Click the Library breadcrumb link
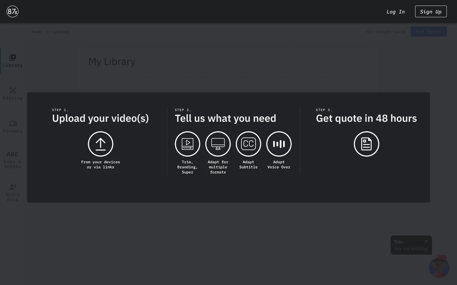Screen dimensions: 457x285 (x=61, y=32)
